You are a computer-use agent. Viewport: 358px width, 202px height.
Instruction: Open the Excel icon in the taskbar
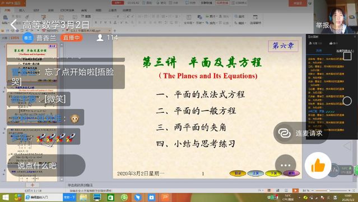point(111,197)
